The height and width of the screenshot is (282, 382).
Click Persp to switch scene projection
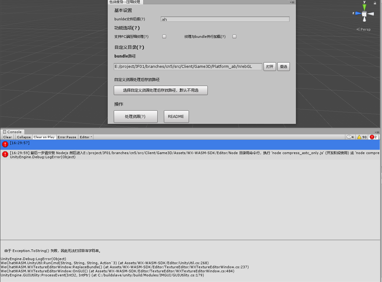click(x=364, y=29)
